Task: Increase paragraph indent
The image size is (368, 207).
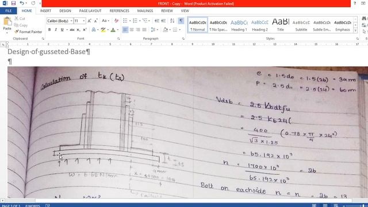Action: click(x=163, y=21)
